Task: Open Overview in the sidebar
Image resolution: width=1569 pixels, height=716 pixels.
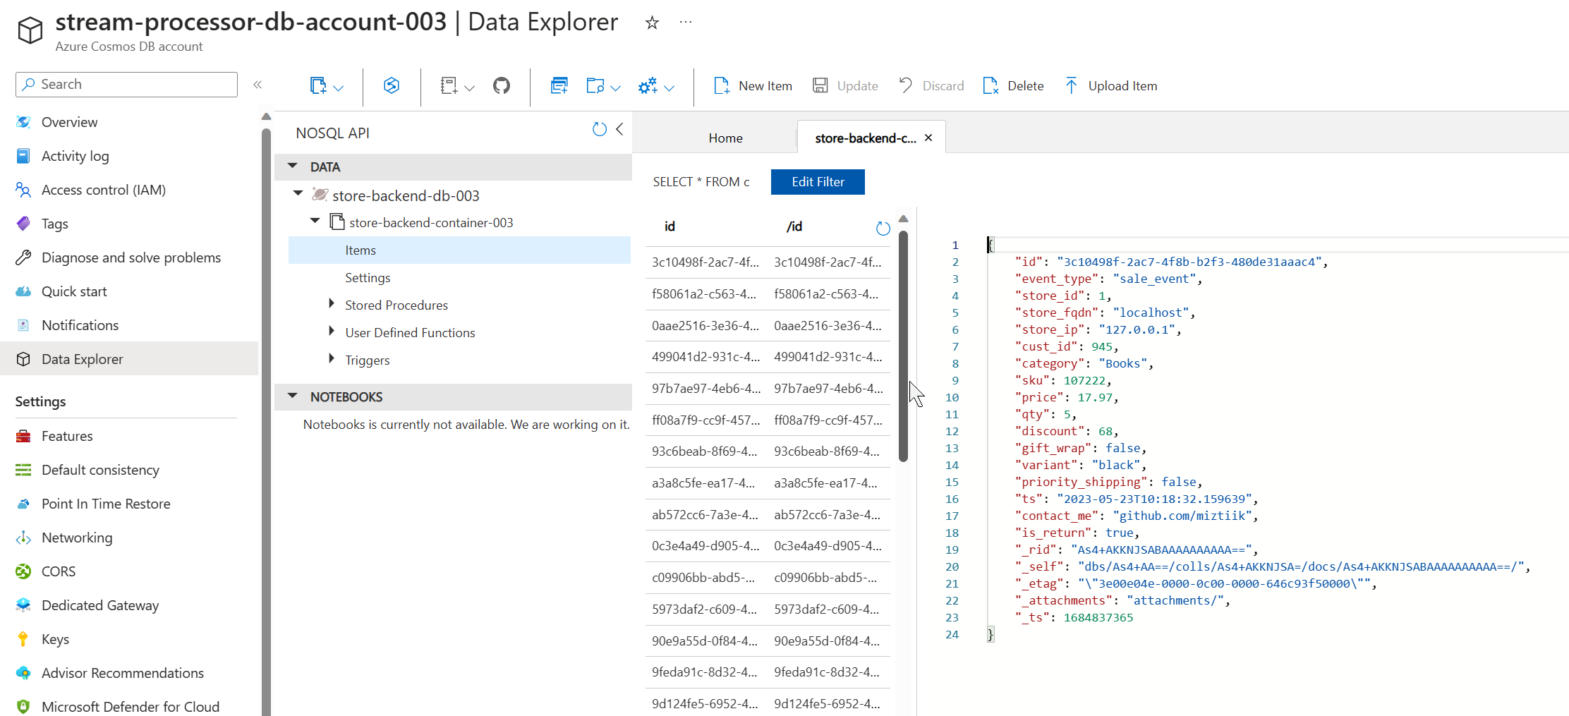Action: point(69,122)
